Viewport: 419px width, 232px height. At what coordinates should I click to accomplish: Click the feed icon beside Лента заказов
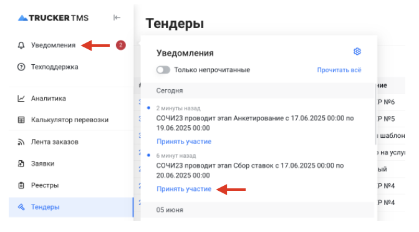coord(21,142)
